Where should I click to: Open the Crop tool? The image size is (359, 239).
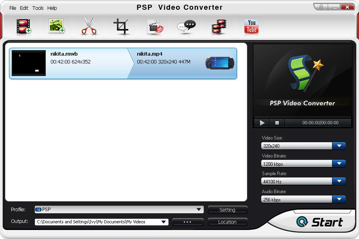pos(121,26)
